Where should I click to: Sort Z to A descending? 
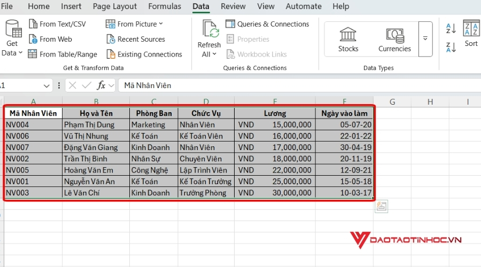pyautogui.click(x=451, y=47)
